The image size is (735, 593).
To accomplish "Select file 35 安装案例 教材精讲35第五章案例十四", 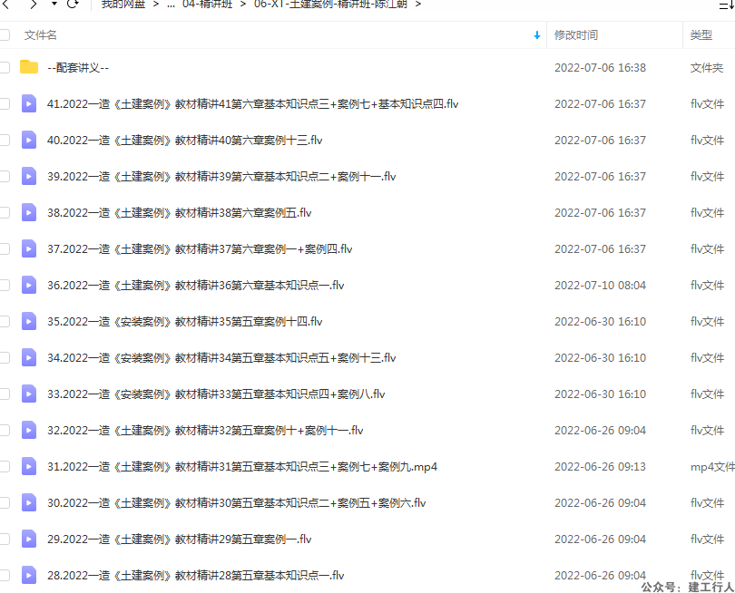I will click(x=185, y=322).
